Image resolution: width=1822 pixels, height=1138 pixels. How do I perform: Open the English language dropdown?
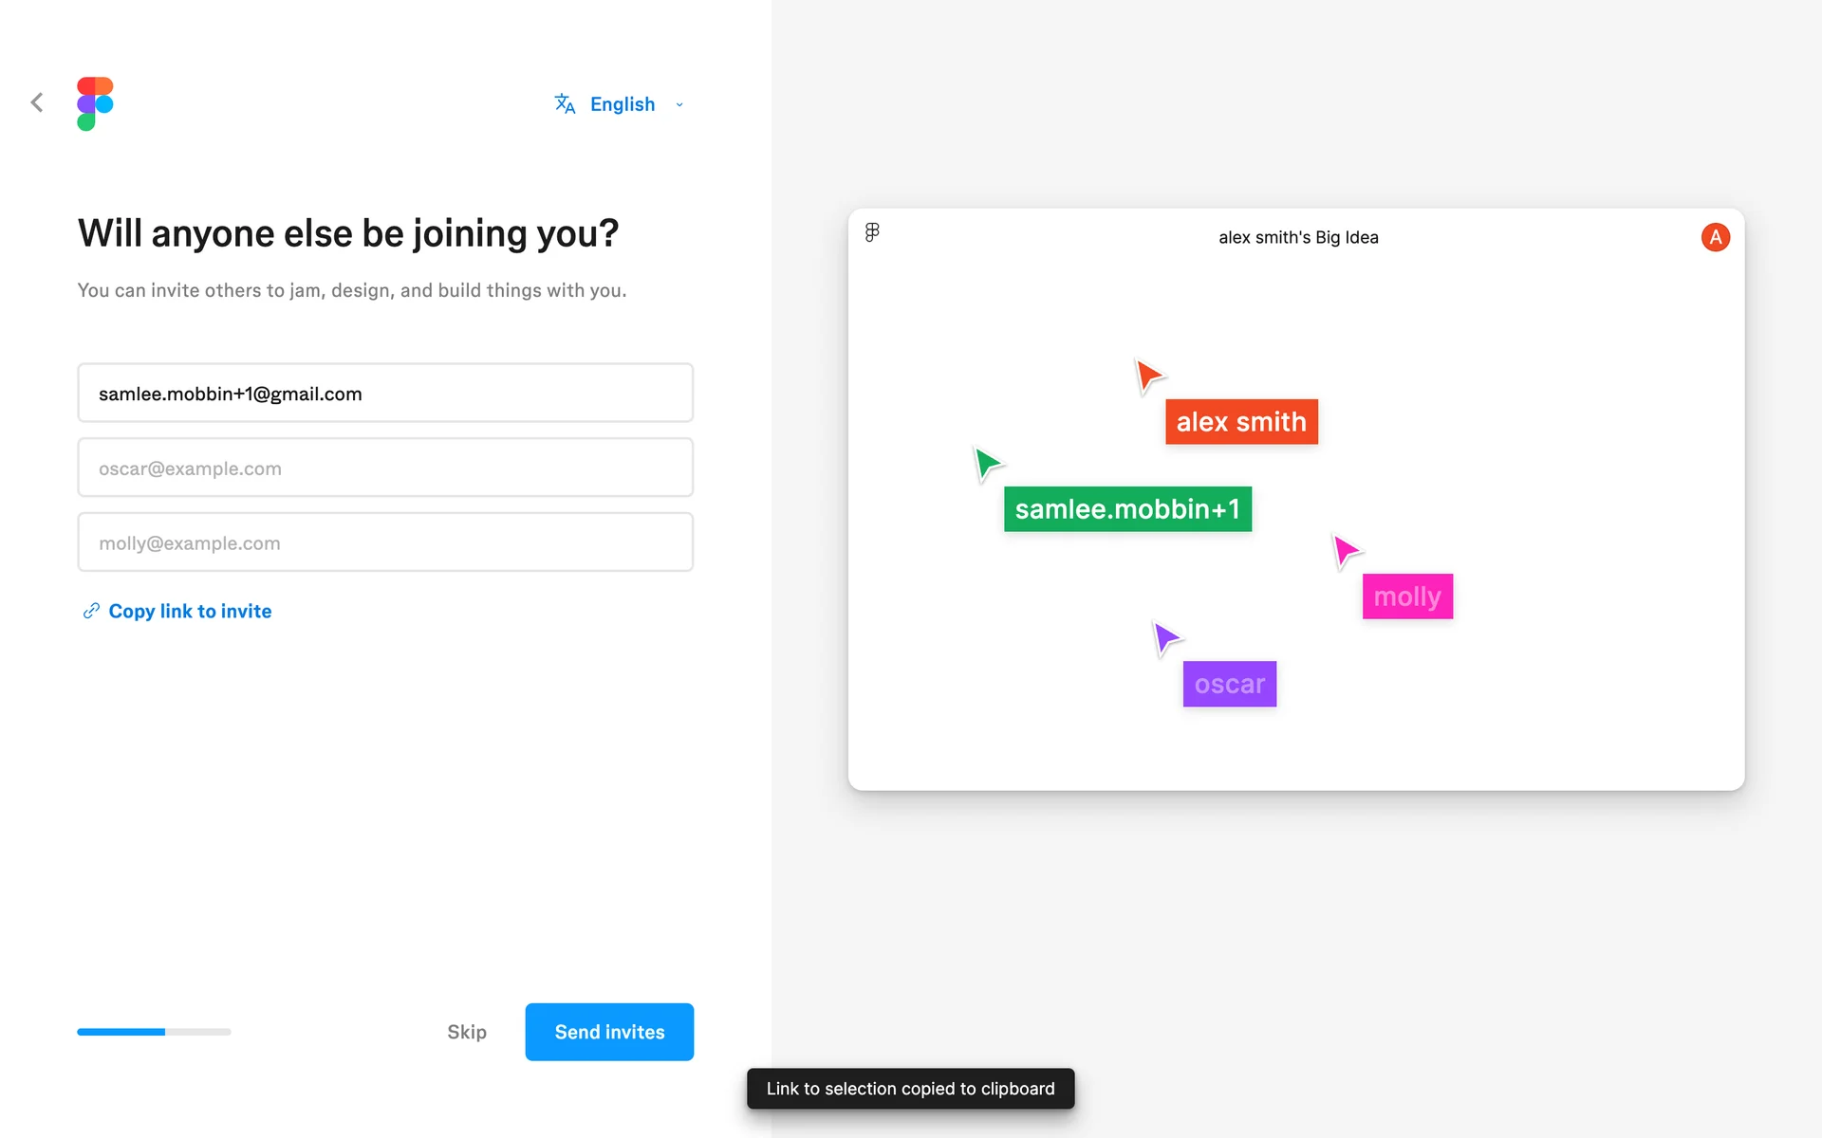[622, 104]
